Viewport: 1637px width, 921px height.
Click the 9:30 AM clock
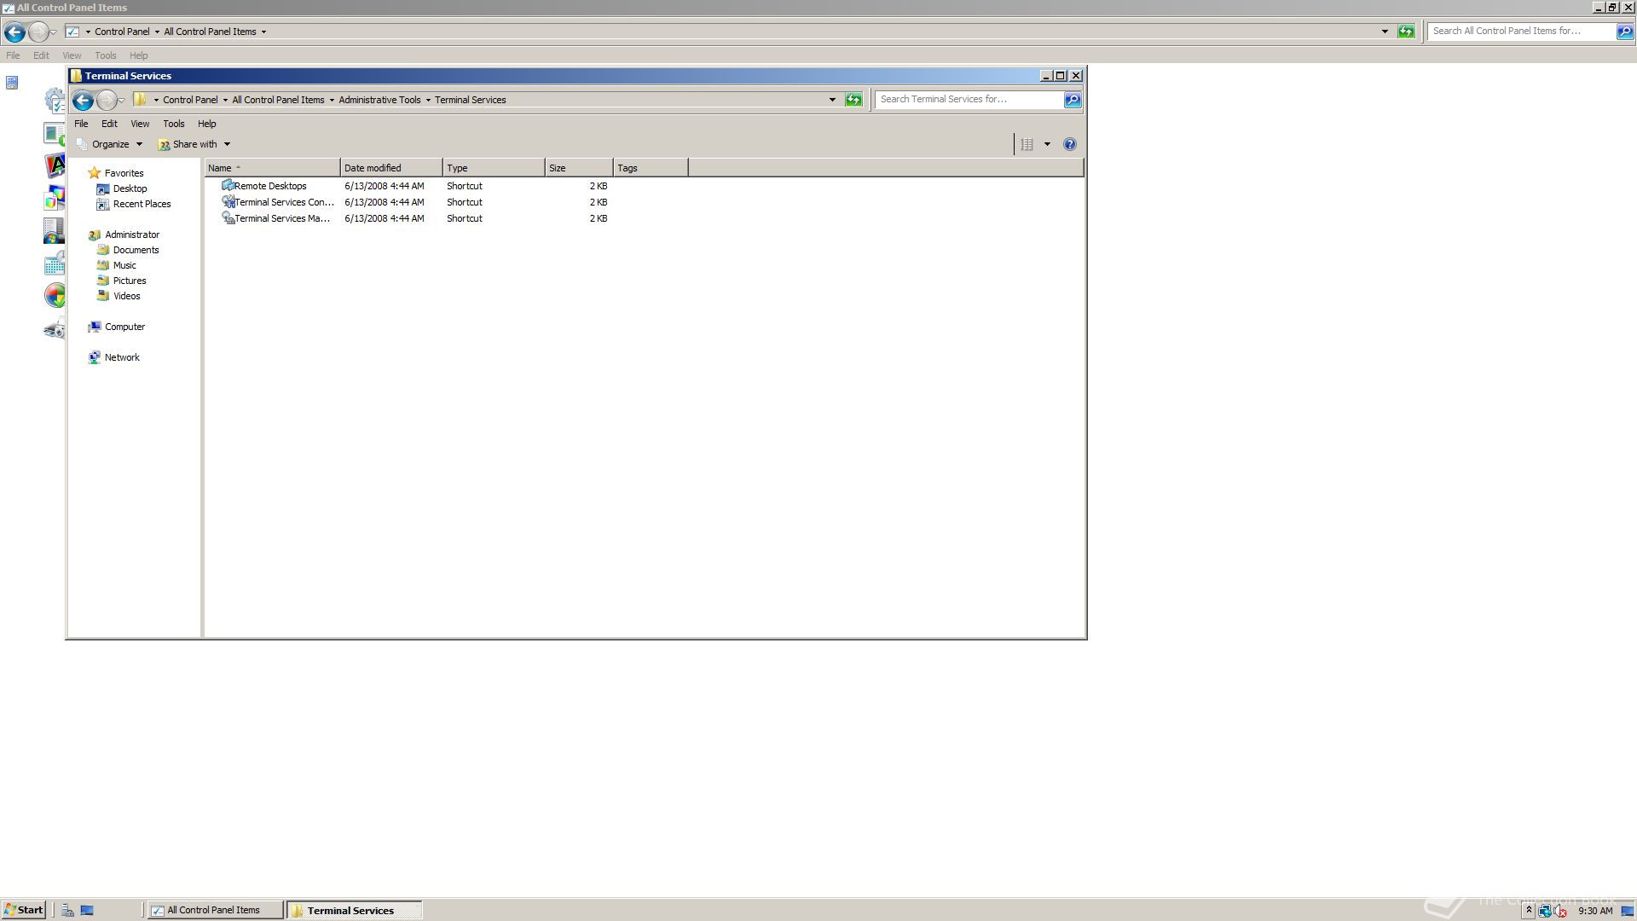pos(1595,911)
